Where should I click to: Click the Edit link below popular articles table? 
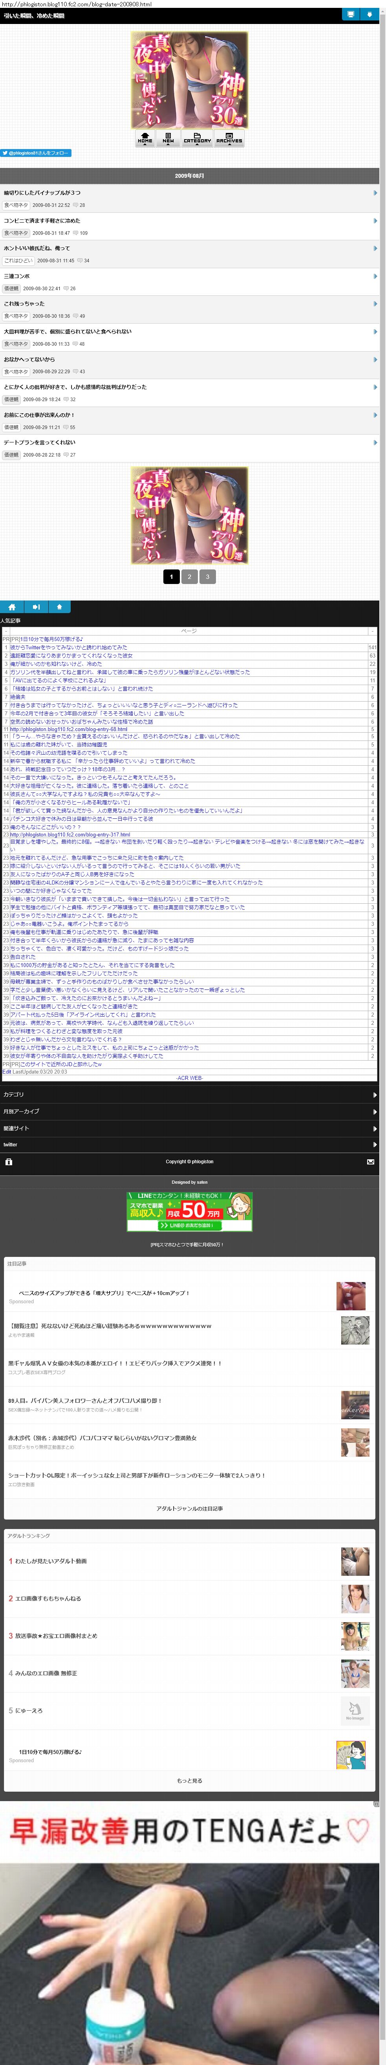coord(6,1072)
